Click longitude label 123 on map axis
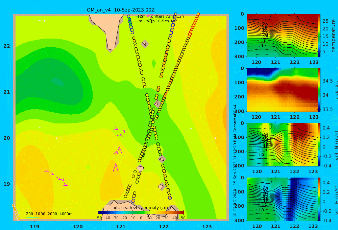This screenshot has height=230, width=338. point(207,227)
